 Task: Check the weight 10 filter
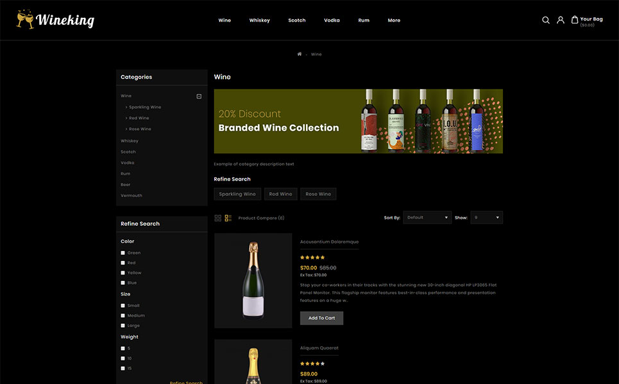(123, 358)
